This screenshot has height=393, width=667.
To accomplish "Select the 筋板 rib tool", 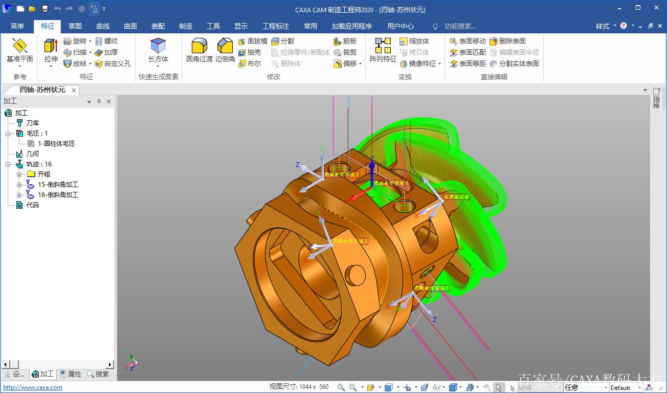I will coord(345,41).
